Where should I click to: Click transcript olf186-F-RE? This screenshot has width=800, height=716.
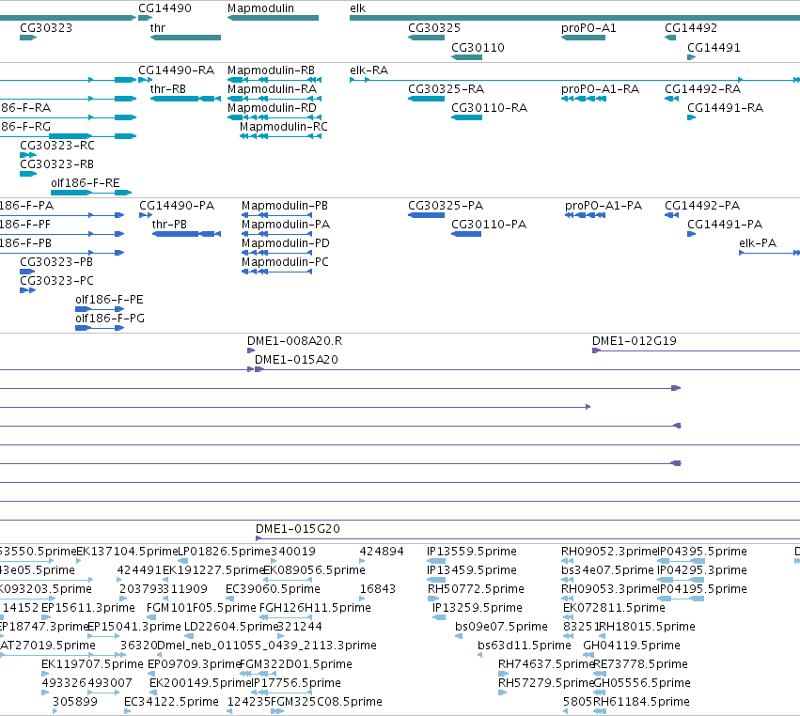[86, 183]
